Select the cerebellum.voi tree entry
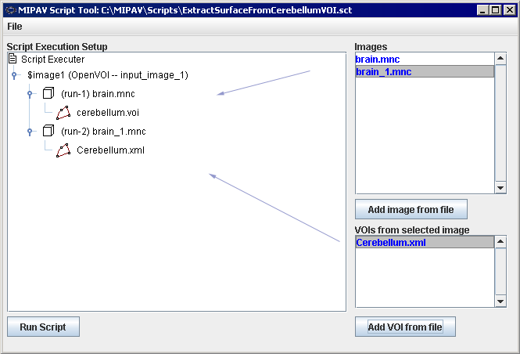520x354 pixels. (x=107, y=113)
